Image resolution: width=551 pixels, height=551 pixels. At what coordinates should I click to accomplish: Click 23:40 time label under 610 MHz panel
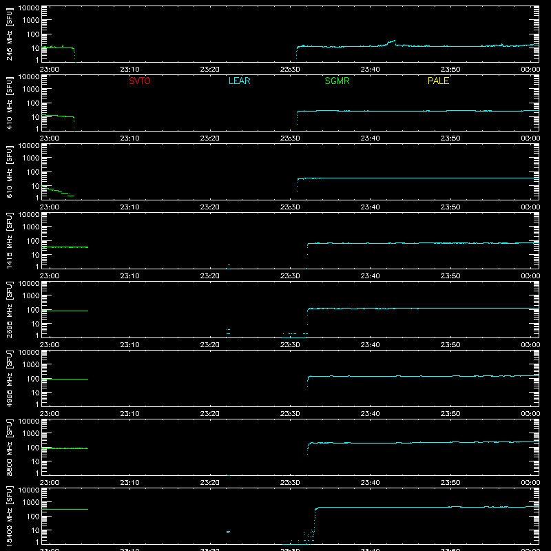(370, 207)
